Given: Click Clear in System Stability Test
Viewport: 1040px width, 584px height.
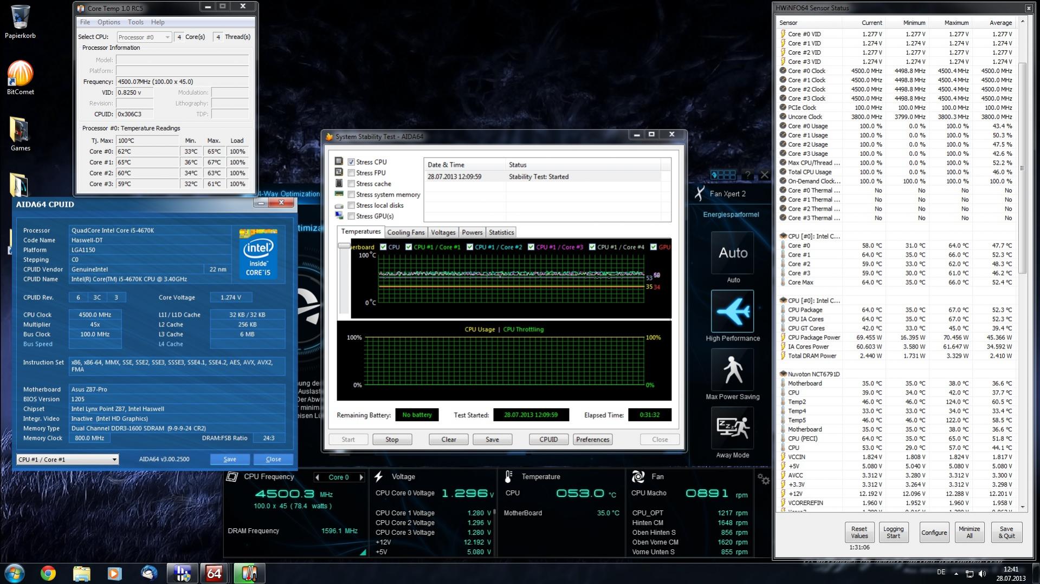Looking at the screenshot, I should click(x=449, y=439).
